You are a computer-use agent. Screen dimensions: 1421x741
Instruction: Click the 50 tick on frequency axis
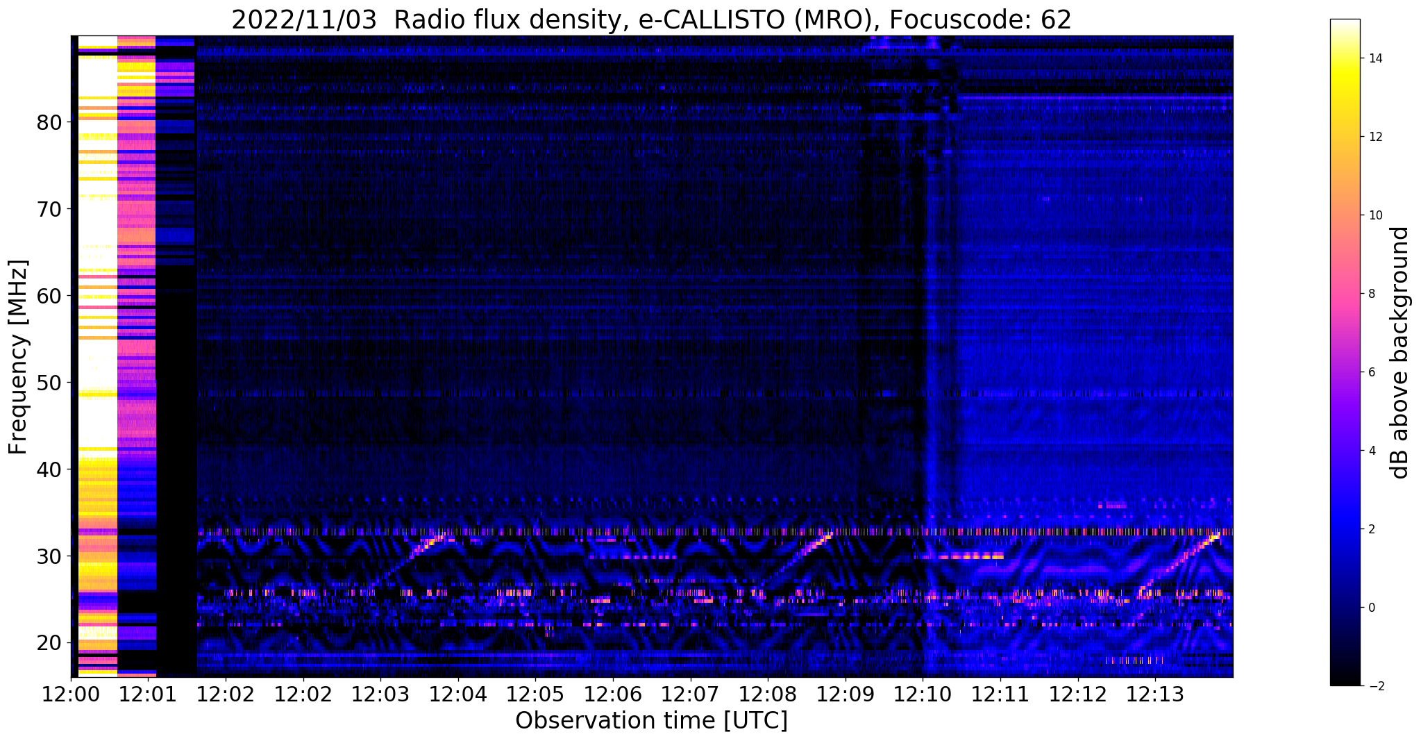[x=49, y=383]
